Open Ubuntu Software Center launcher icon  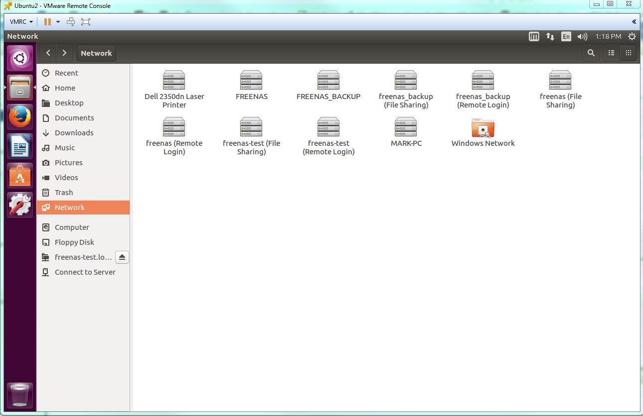20,176
